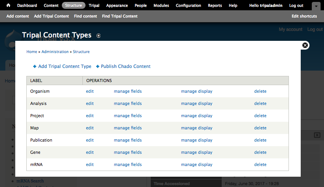
Task: Manage fields for the Analysis type
Action: click(127, 103)
